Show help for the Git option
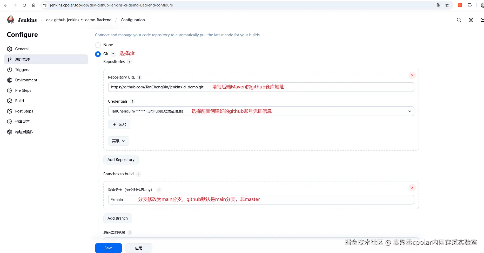 (113, 54)
